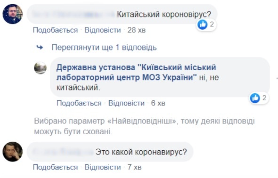Click the '6 хв' timestamp
The height and width of the screenshot is (178, 278).
click(158, 103)
